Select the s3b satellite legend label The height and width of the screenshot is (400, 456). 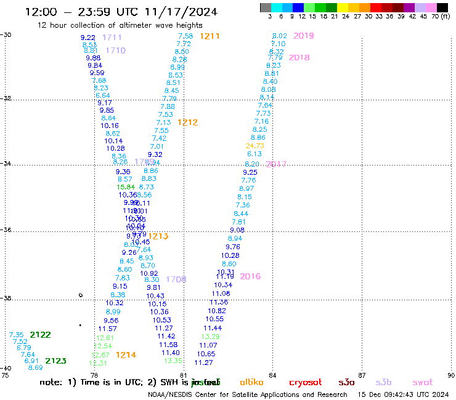click(x=383, y=382)
